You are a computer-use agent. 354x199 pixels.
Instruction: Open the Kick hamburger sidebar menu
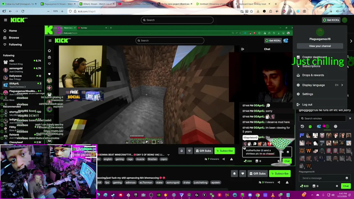5,20
